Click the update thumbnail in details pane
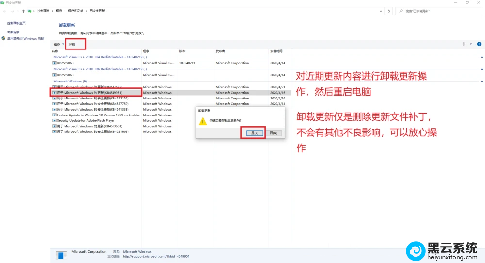 click(x=61, y=255)
